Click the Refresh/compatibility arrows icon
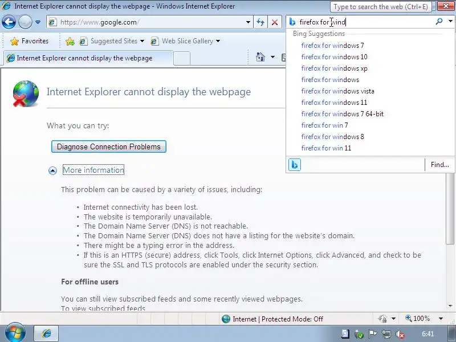The width and height of the screenshot is (456, 342). point(260,22)
